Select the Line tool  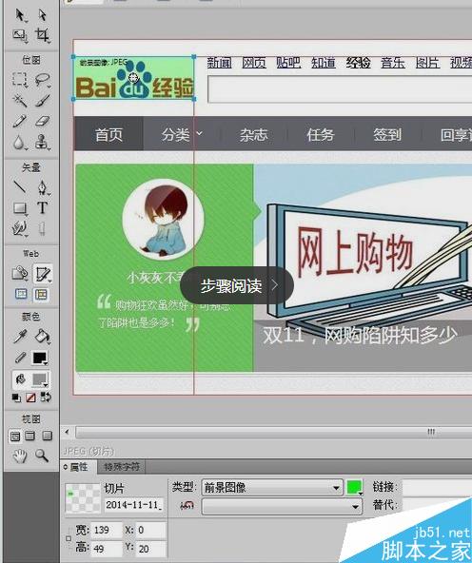pyautogui.click(x=20, y=186)
